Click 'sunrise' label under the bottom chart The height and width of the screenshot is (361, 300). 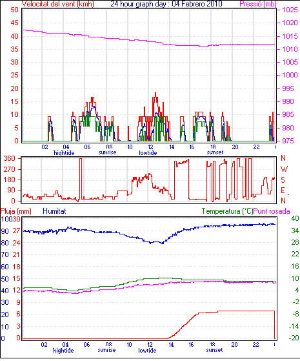[x=106, y=350]
